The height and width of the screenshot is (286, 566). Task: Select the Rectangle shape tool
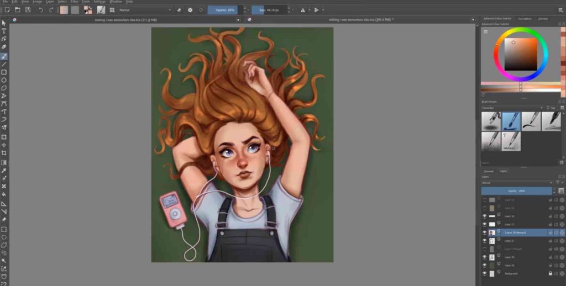coord(4,72)
